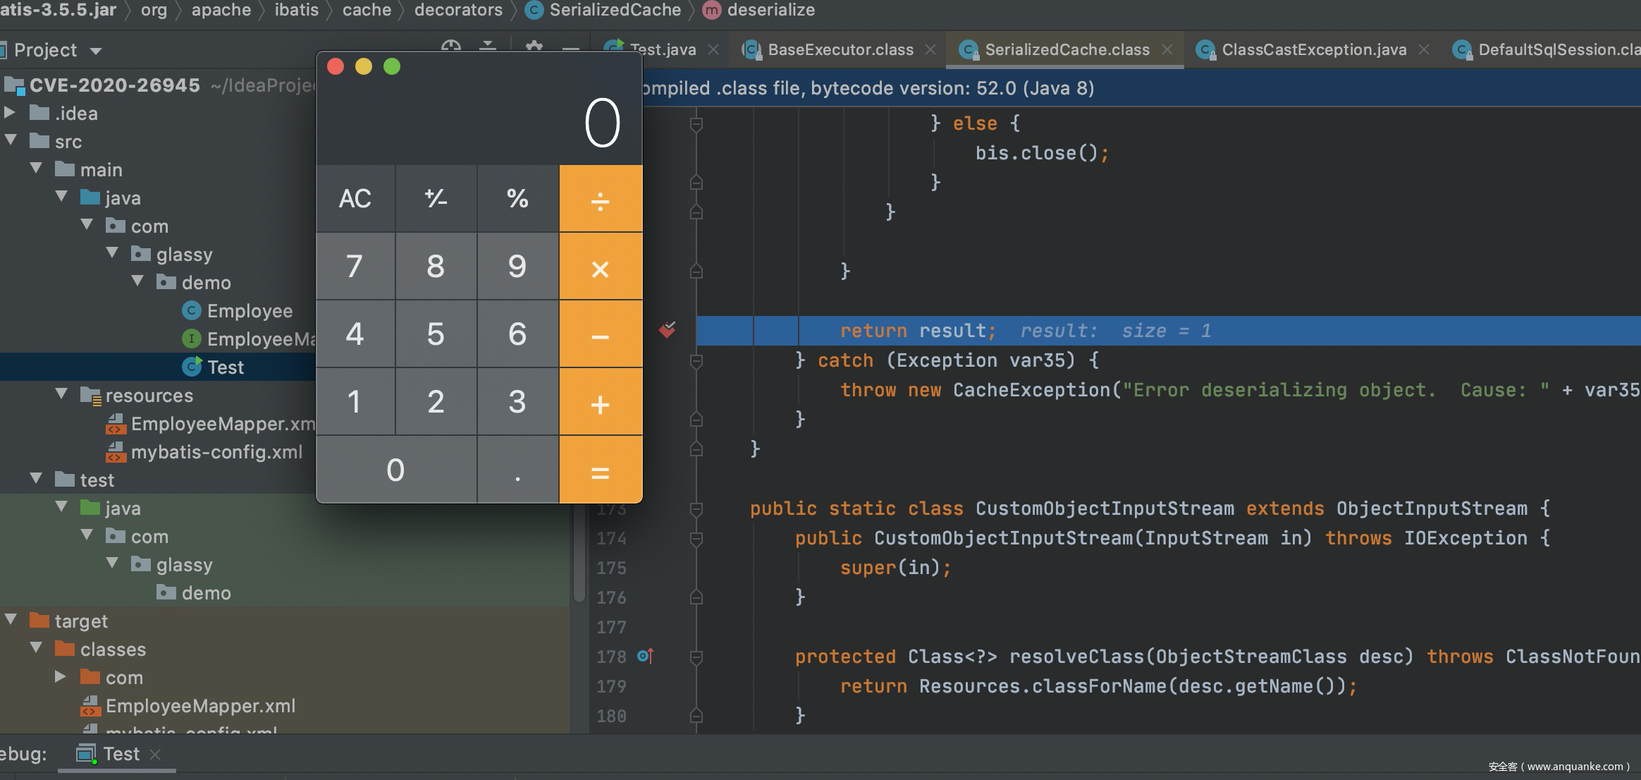
Task: Expand the .idea folder
Action: click(10, 113)
